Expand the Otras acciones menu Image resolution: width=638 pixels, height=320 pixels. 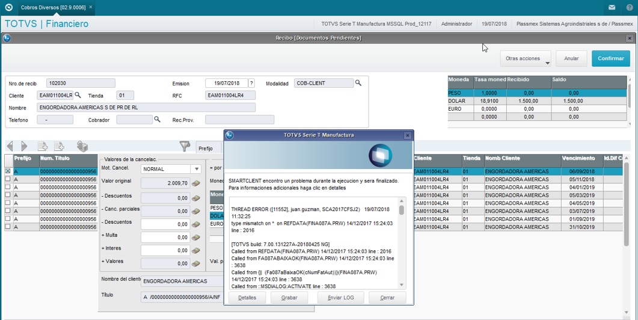pos(526,58)
